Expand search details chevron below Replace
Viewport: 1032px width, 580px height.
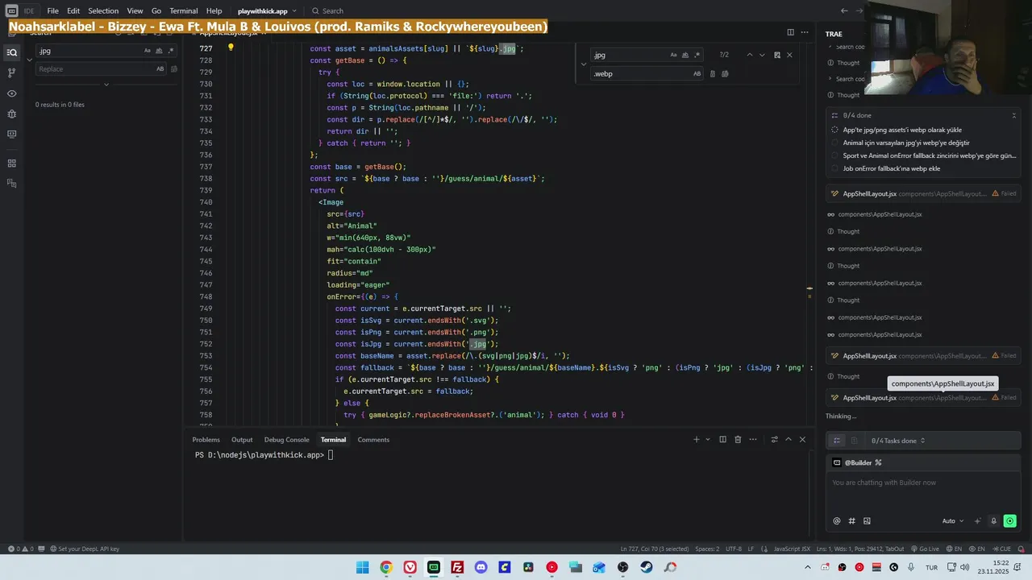point(106,84)
